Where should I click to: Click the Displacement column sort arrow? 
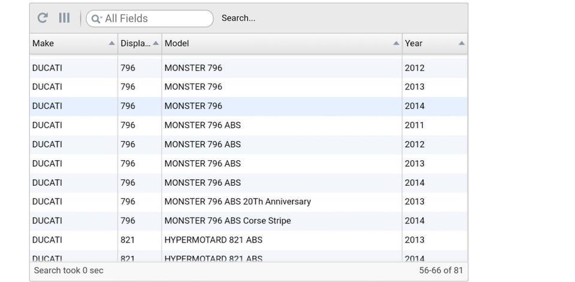[x=156, y=44]
